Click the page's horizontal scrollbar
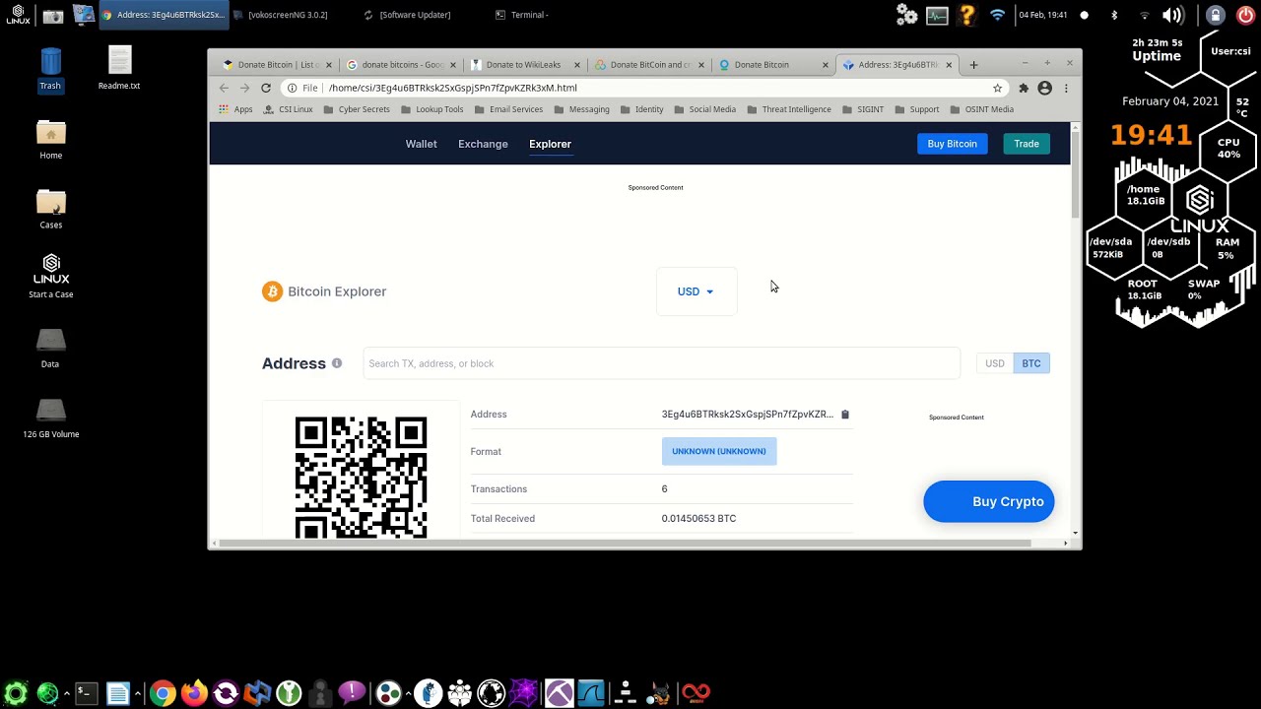This screenshot has width=1261, height=709. tap(627, 543)
